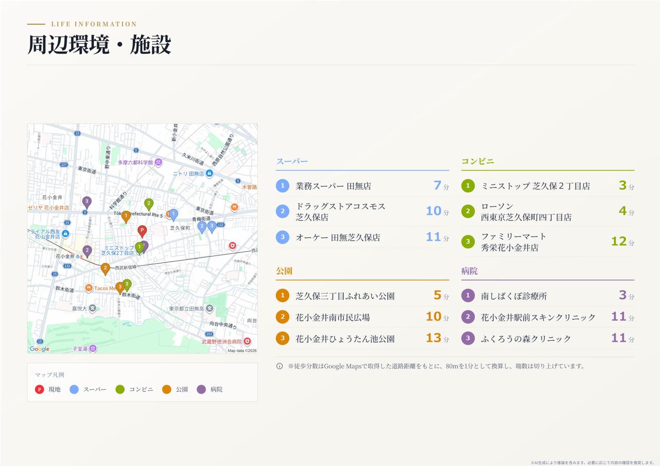Image resolution: width=660 pixels, height=466 pixels.
Task: Click green convenience store pin 1 on map
Action: coord(139,248)
